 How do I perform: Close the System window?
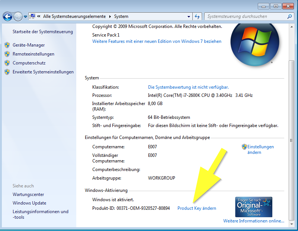288,6
